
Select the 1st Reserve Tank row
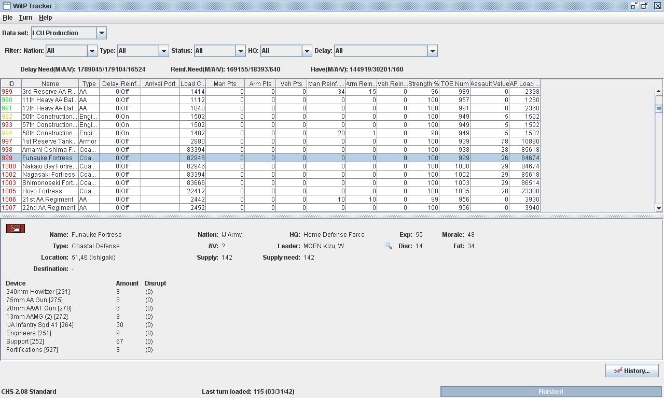(x=270, y=141)
